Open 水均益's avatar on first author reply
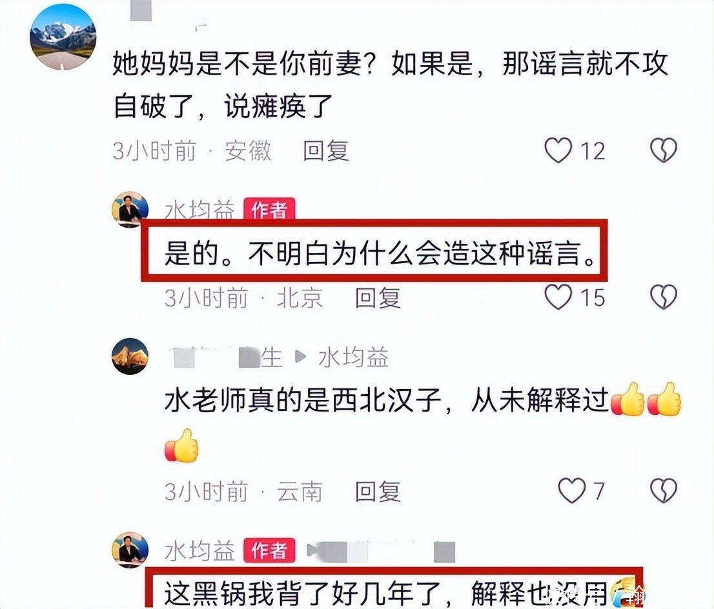 tap(130, 210)
